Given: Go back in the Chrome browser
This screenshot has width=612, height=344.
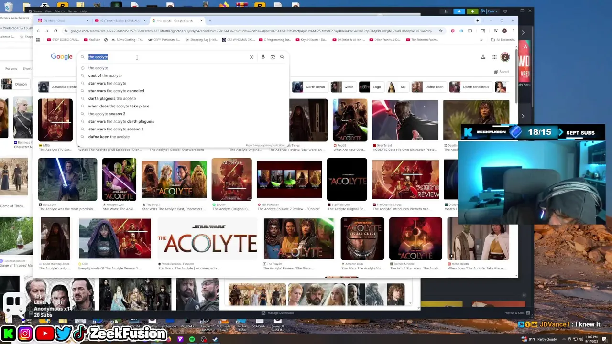Looking at the screenshot, I should 39,31.
